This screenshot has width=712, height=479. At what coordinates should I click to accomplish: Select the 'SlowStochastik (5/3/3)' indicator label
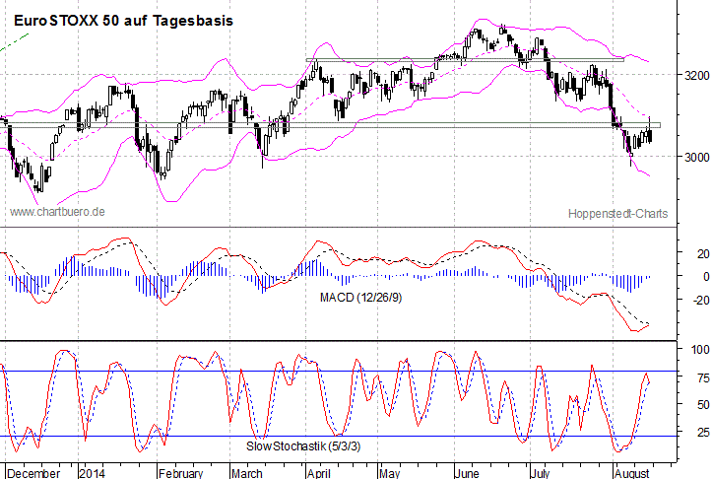coord(303,446)
